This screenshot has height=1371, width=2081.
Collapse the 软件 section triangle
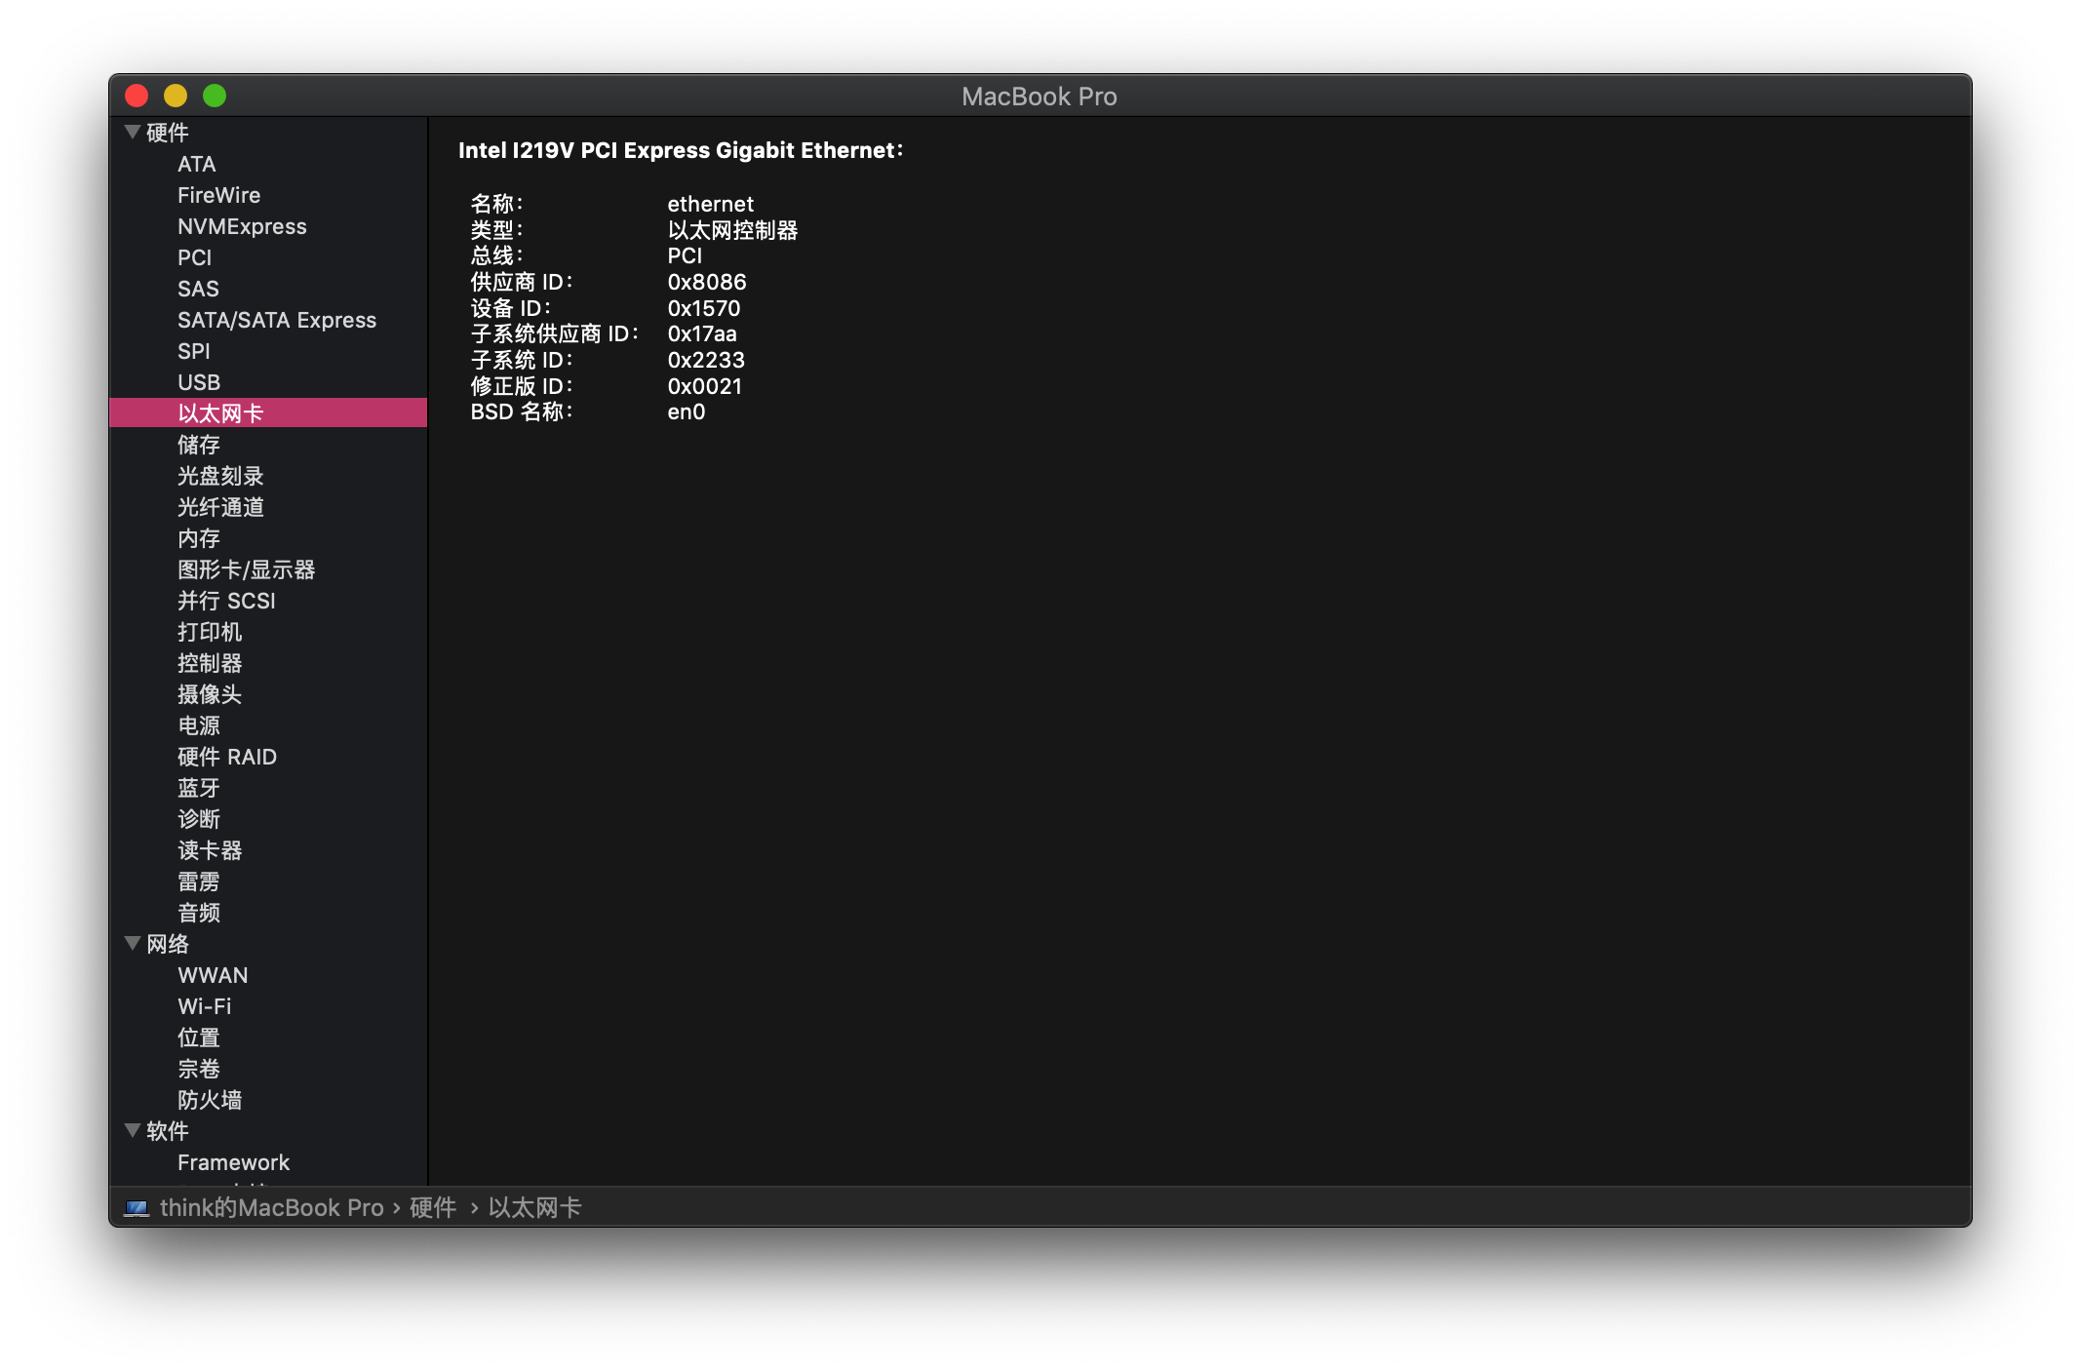133,1130
